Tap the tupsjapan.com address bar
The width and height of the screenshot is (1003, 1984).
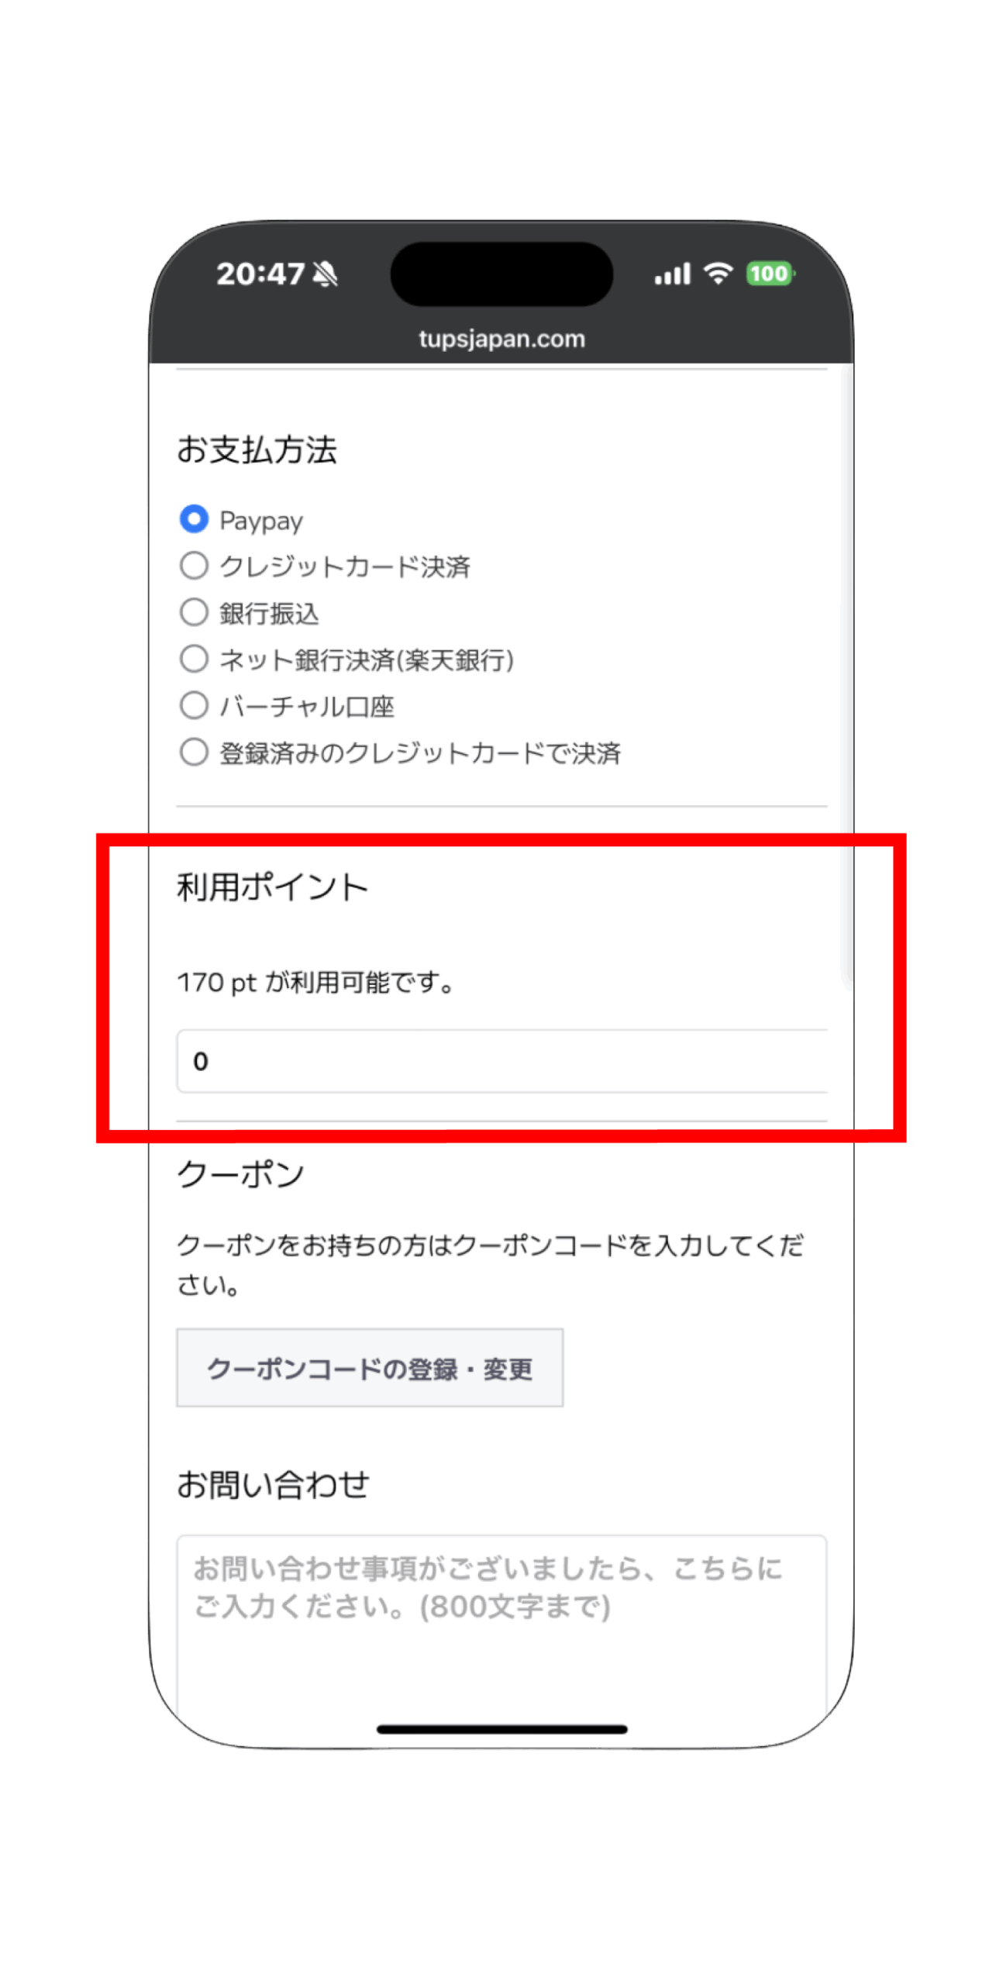[502, 339]
